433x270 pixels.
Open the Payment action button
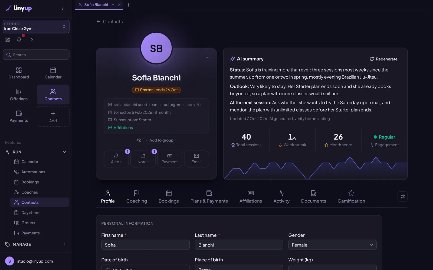pyautogui.click(x=170, y=159)
